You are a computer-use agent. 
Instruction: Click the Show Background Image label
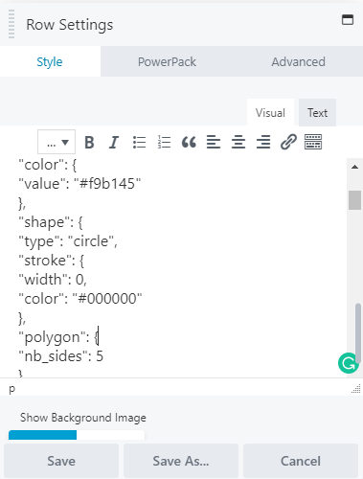tap(83, 418)
